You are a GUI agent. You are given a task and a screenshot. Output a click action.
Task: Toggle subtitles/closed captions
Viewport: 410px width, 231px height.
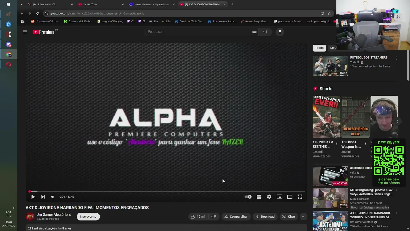(x=259, y=197)
